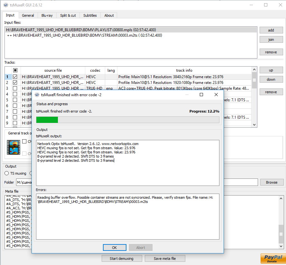Image resolution: width=286 pixels, height=265 pixels.
Task: Click the 'Progress: 12.2%' label
Action: pyautogui.click(x=204, y=111)
